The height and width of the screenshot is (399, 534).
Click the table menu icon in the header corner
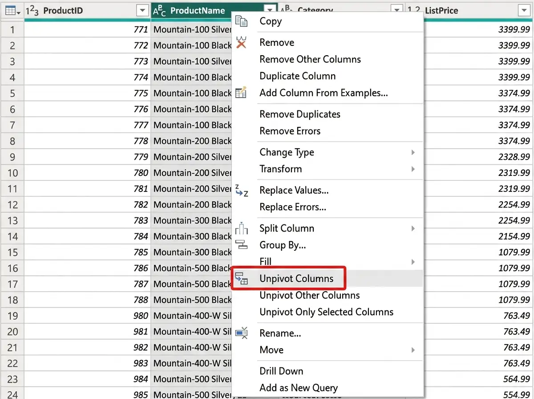(x=12, y=11)
